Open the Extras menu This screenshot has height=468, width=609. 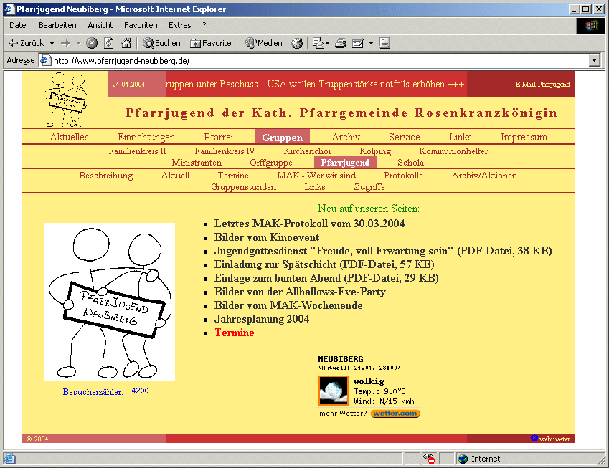[x=179, y=25]
